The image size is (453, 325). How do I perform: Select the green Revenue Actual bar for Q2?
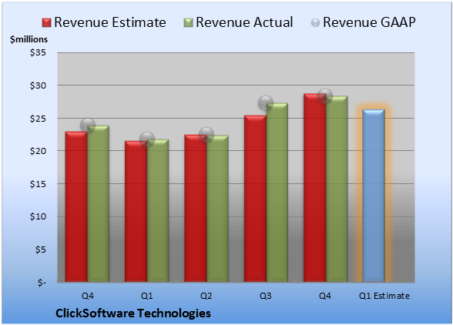point(217,209)
